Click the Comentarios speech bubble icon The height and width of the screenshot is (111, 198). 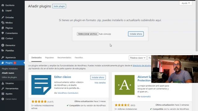click(x=3, y=33)
